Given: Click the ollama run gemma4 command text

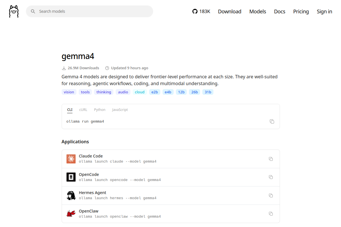Looking at the screenshot, I should 85,121.
